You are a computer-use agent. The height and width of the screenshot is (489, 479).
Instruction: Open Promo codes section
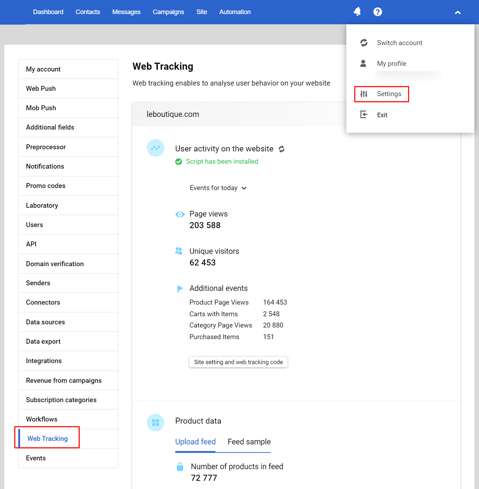pyautogui.click(x=68, y=186)
